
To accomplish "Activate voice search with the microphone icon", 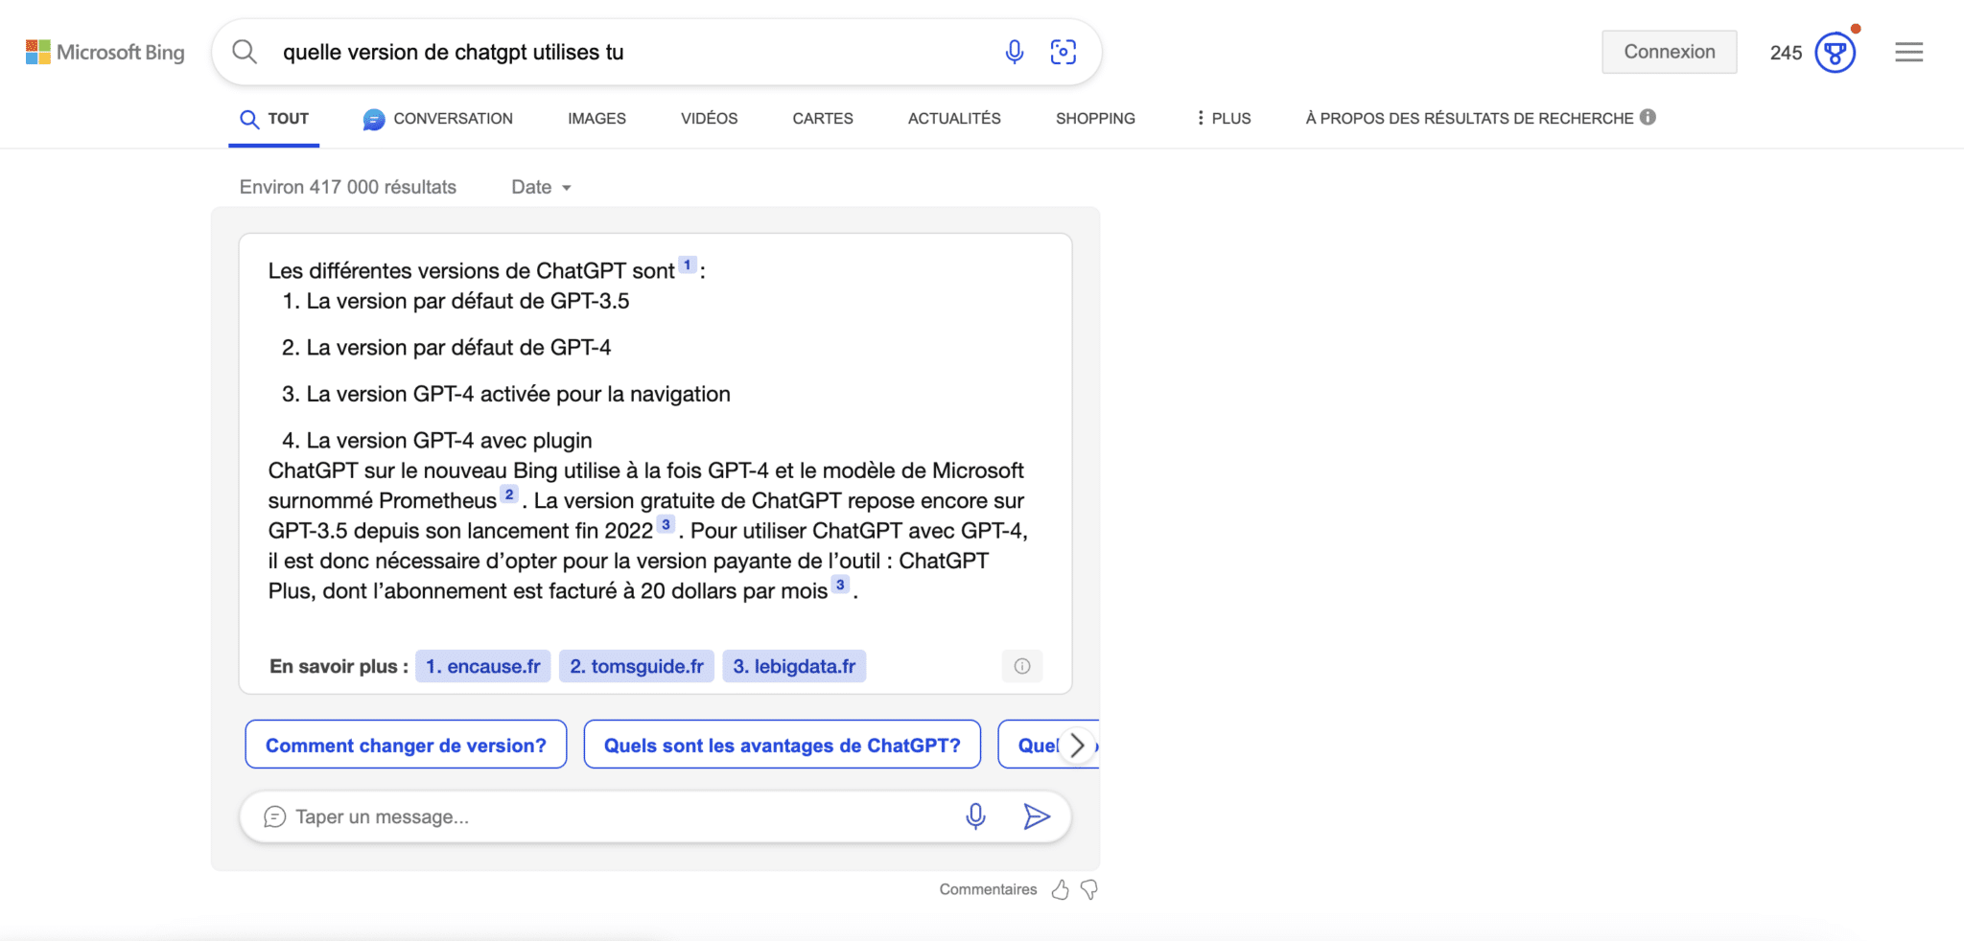I will [x=1016, y=52].
